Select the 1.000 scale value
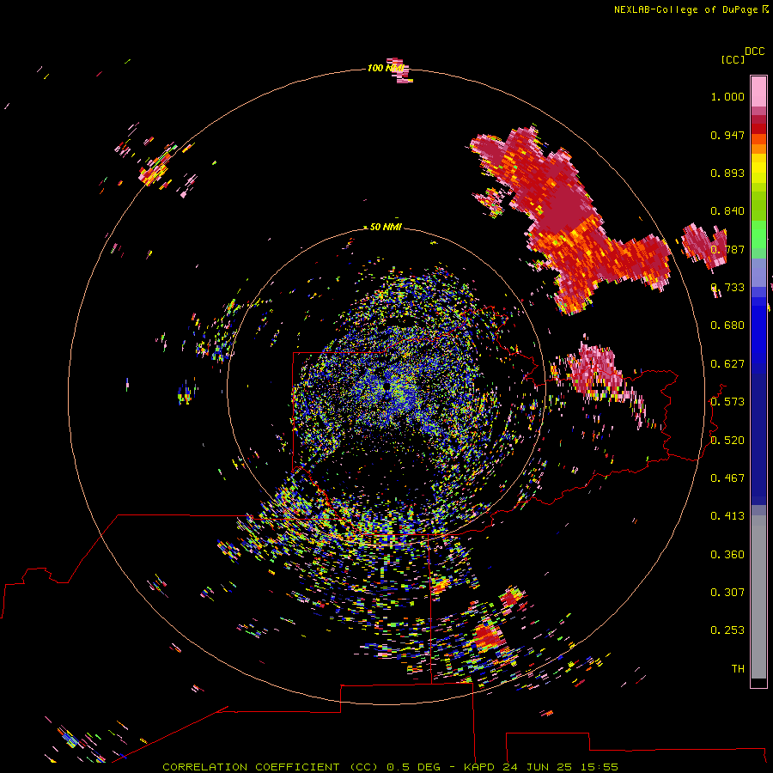Viewport: 773px width, 773px height. point(727,96)
